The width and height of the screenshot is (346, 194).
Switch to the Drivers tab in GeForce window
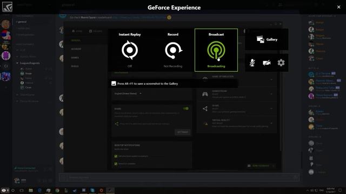(96, 31)
